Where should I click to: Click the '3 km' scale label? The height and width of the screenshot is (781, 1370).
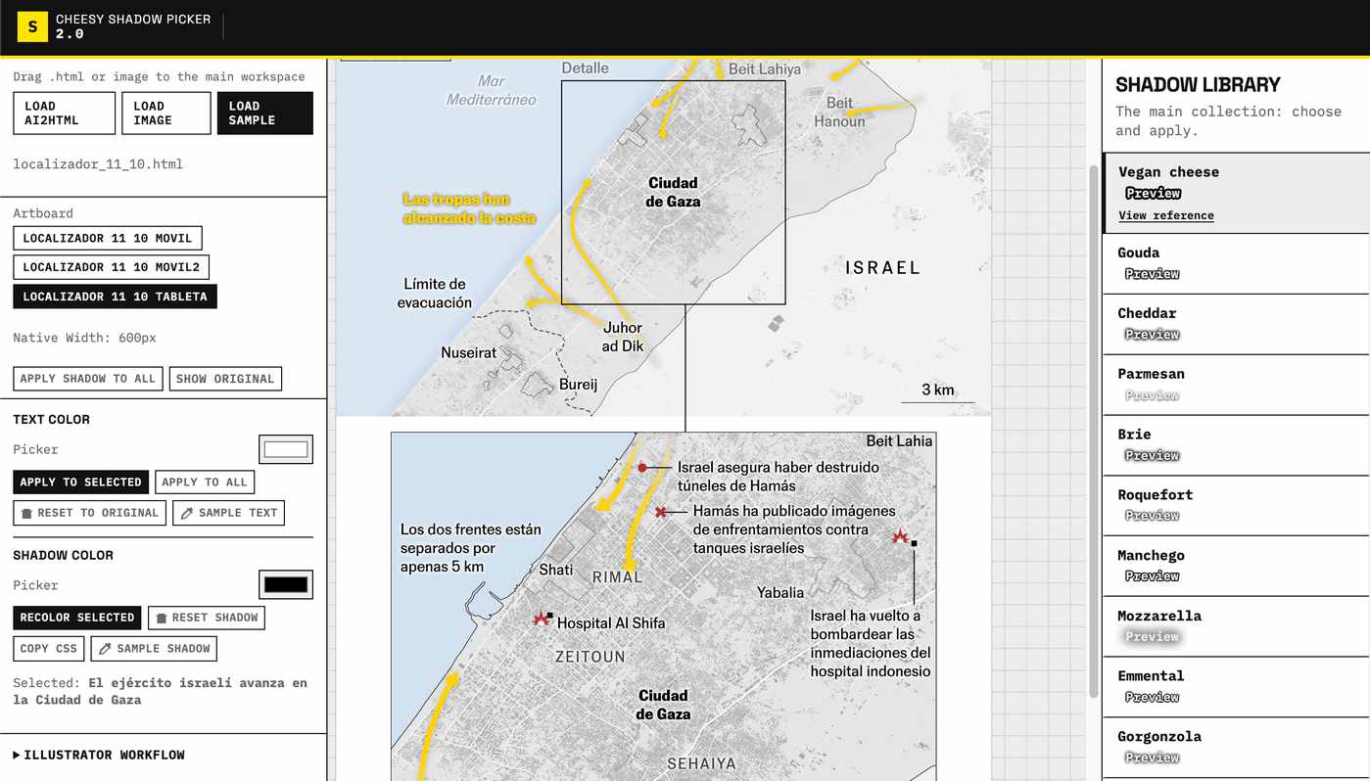point(938,390)
